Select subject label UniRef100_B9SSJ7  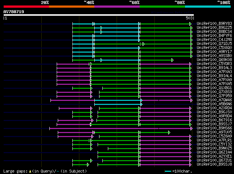(x=214, y=124)
